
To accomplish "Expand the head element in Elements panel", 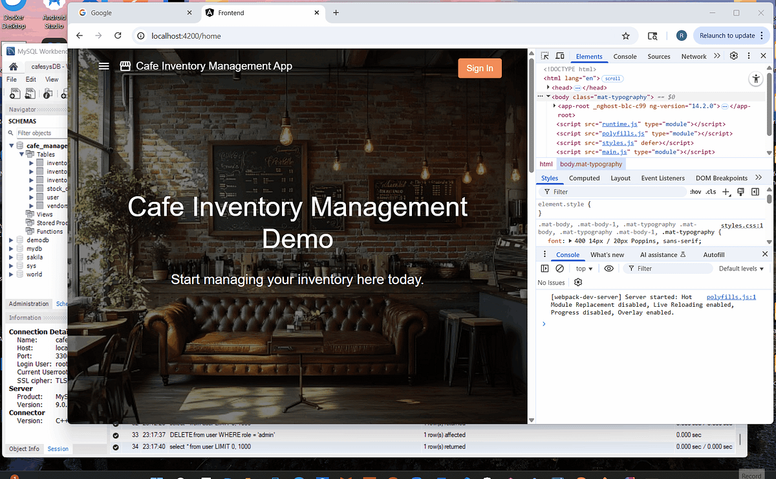I will point(549,87).
